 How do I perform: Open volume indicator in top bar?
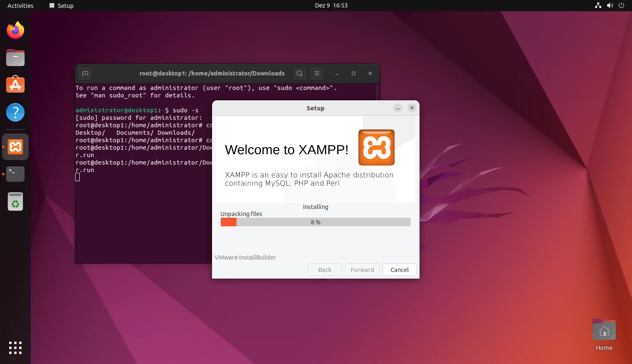pos(610,5)
